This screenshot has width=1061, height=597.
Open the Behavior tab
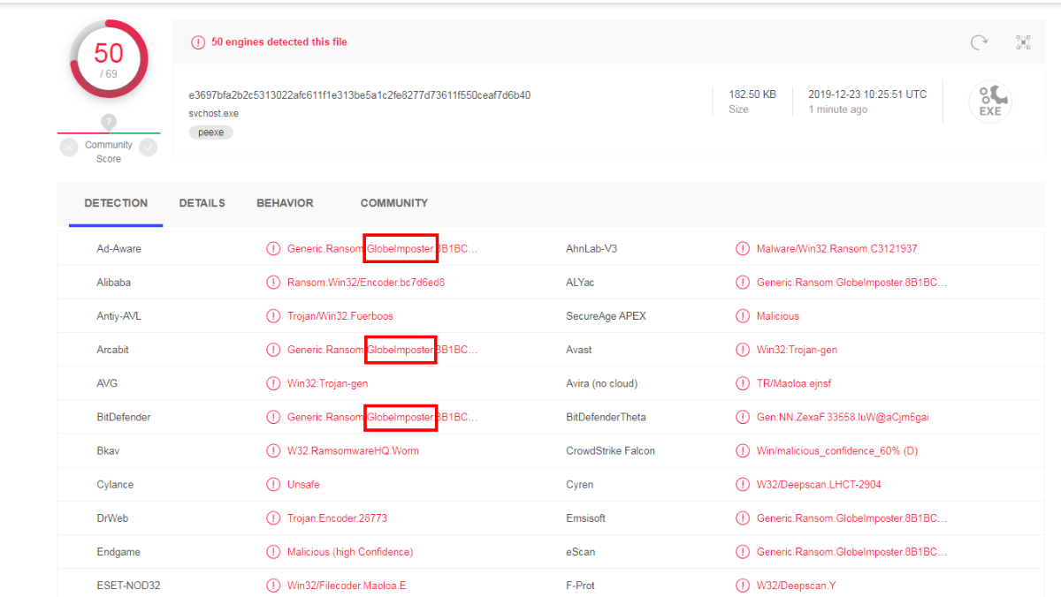(x=285, y=203)
